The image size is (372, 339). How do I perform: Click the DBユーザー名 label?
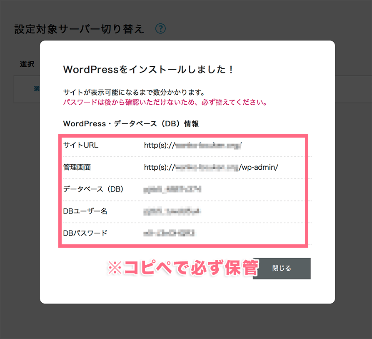point(85,211)
